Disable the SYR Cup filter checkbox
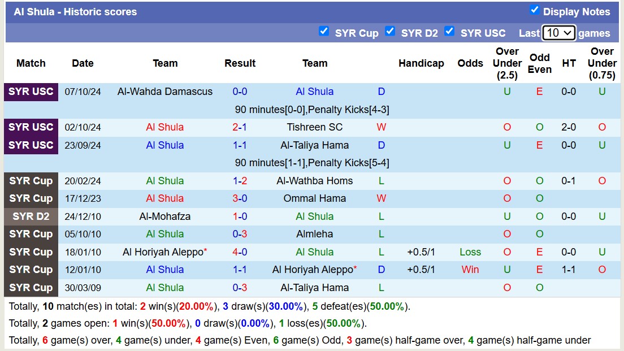Image resolution: width=624 pixels, height=351 pixels. [324, 32]
